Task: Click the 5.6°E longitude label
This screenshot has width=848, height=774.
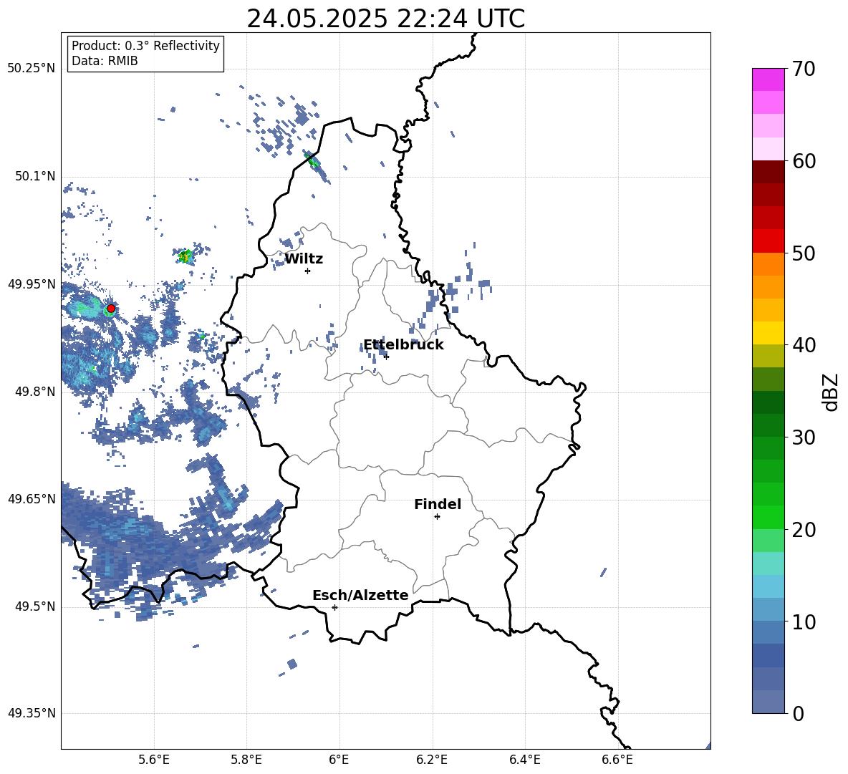Action: tap(154, 760)
